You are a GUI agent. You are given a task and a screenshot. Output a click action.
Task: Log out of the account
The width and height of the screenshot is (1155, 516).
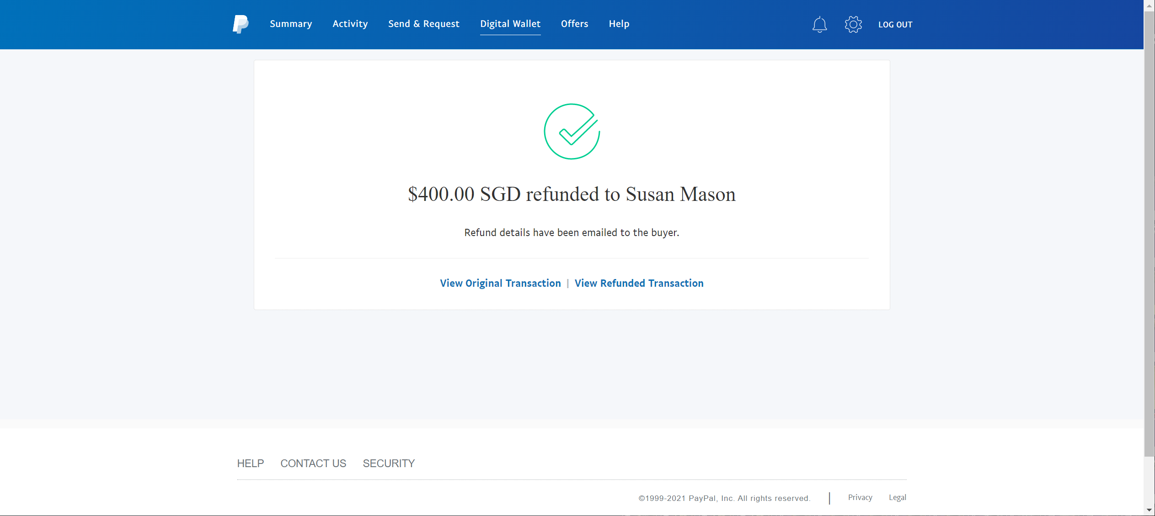point(895,25)
